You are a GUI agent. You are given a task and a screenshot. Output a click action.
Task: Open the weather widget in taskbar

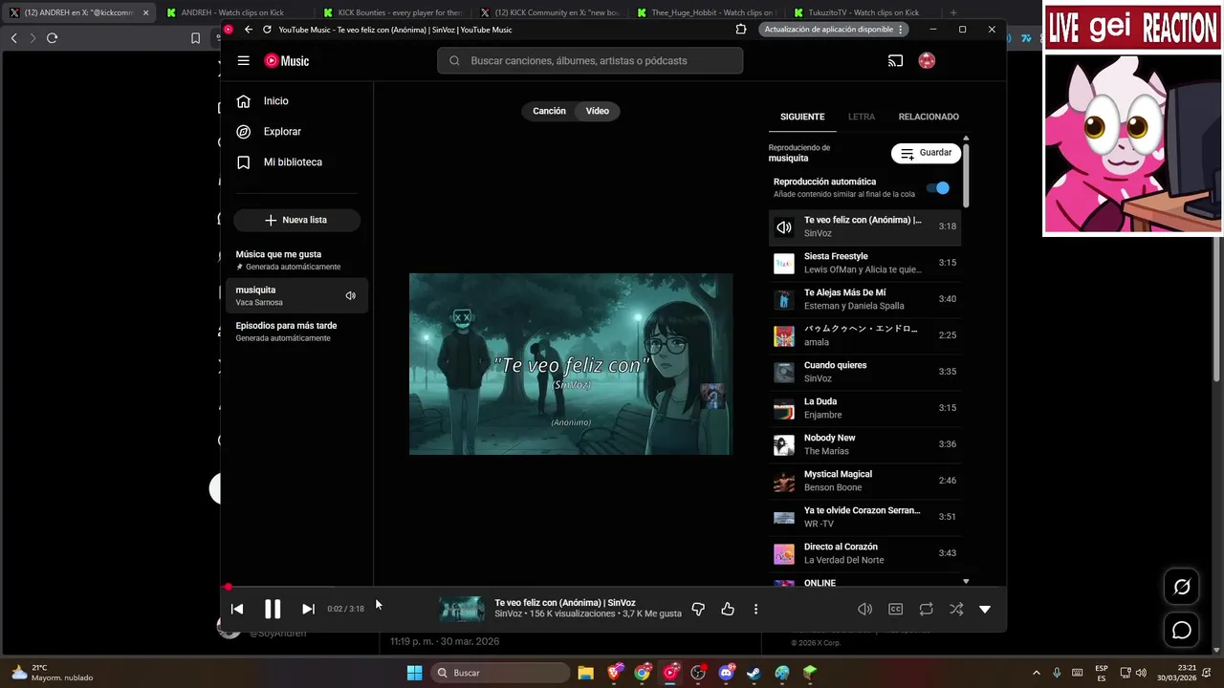[x=53, y=673]
